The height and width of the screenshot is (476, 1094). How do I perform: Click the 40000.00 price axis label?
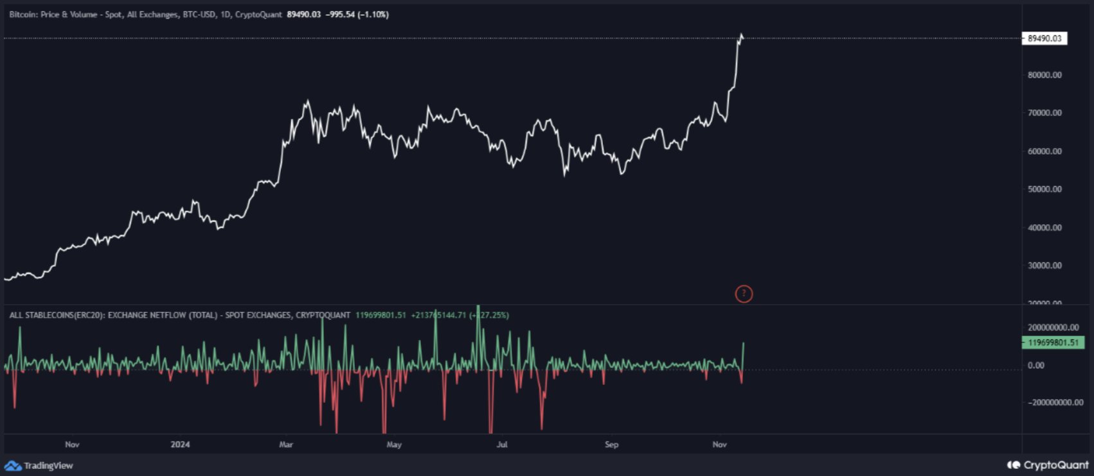coord(1045,228)
